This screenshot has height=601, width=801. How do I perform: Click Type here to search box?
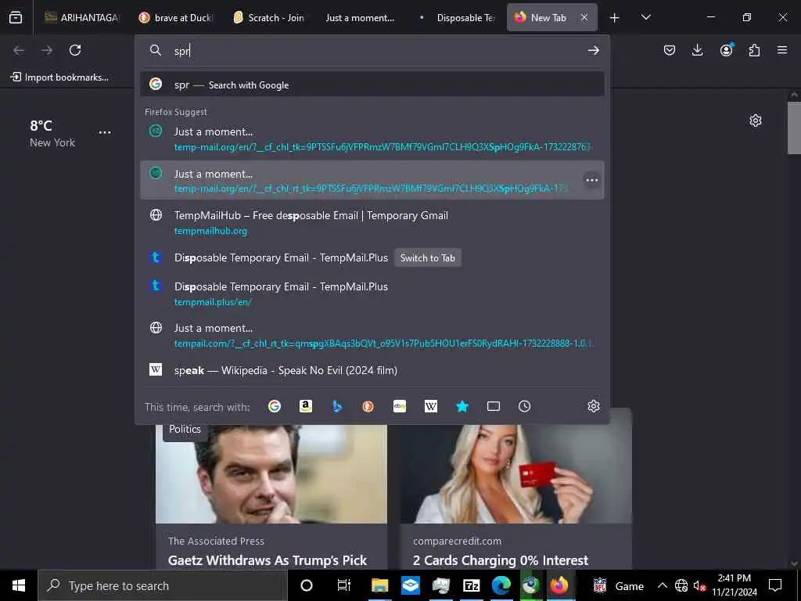pyautogui.click(x=163, y=585)
